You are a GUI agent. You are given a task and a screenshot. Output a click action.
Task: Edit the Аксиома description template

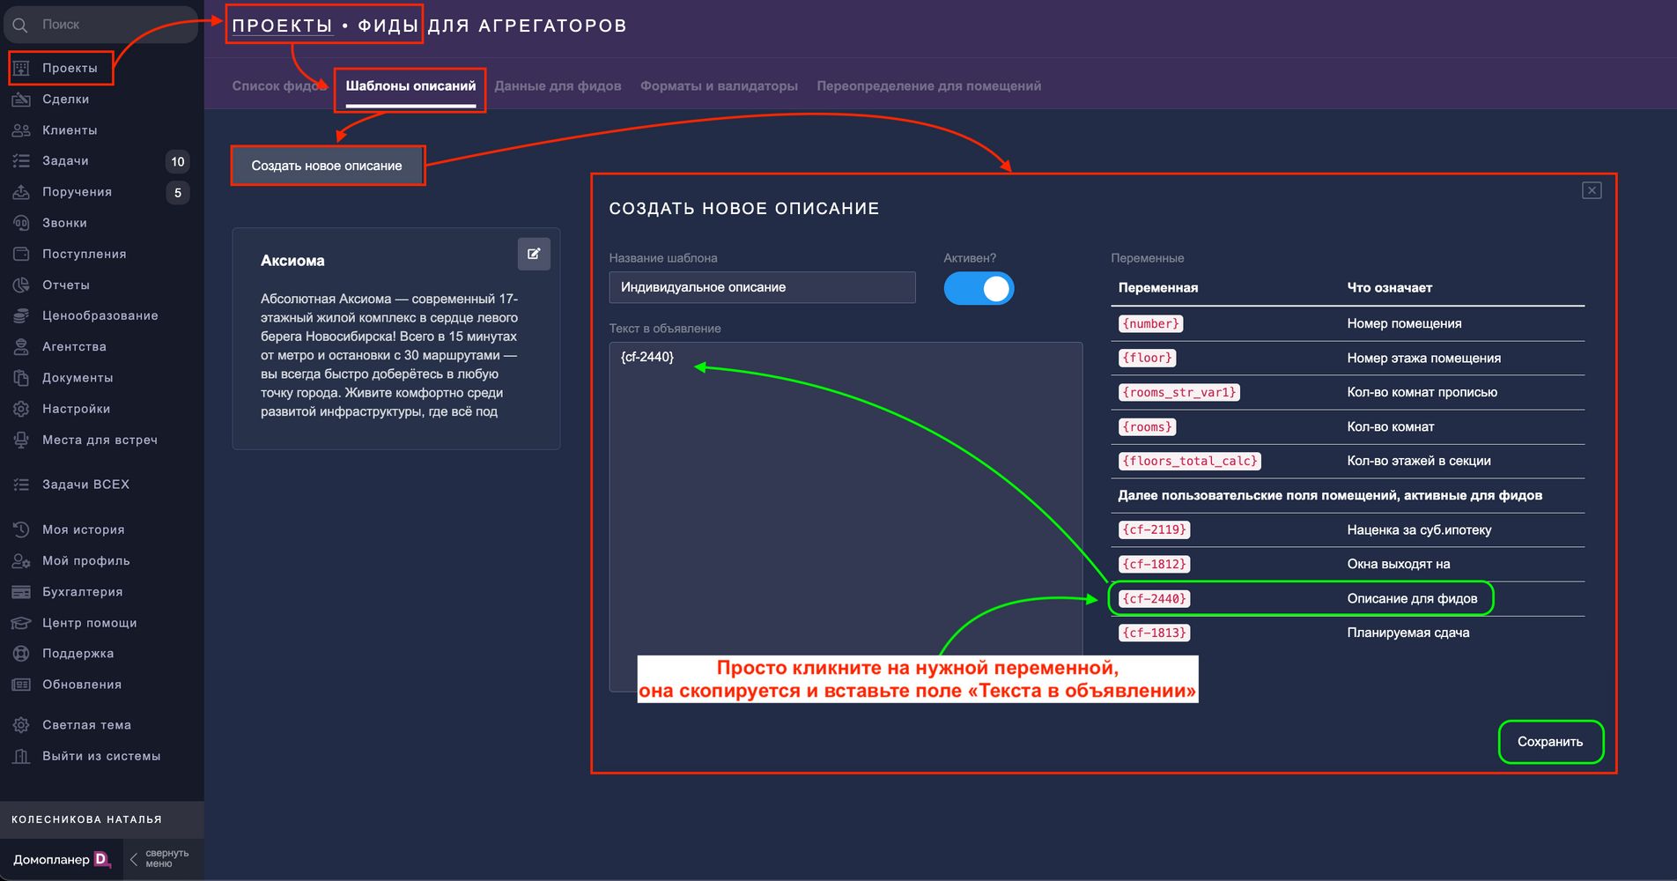(534, 254)
